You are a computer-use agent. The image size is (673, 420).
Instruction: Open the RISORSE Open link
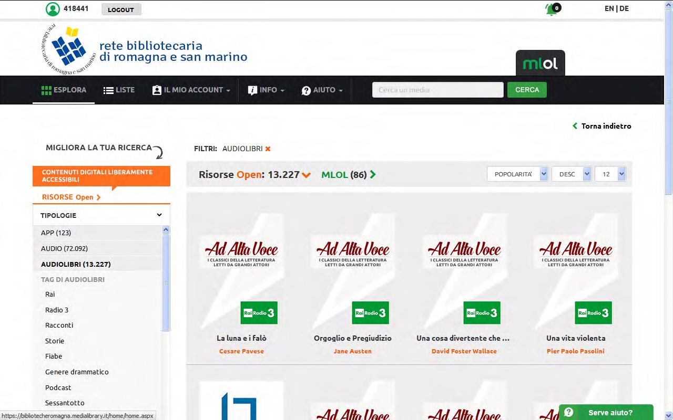click(x=72, y=197)
